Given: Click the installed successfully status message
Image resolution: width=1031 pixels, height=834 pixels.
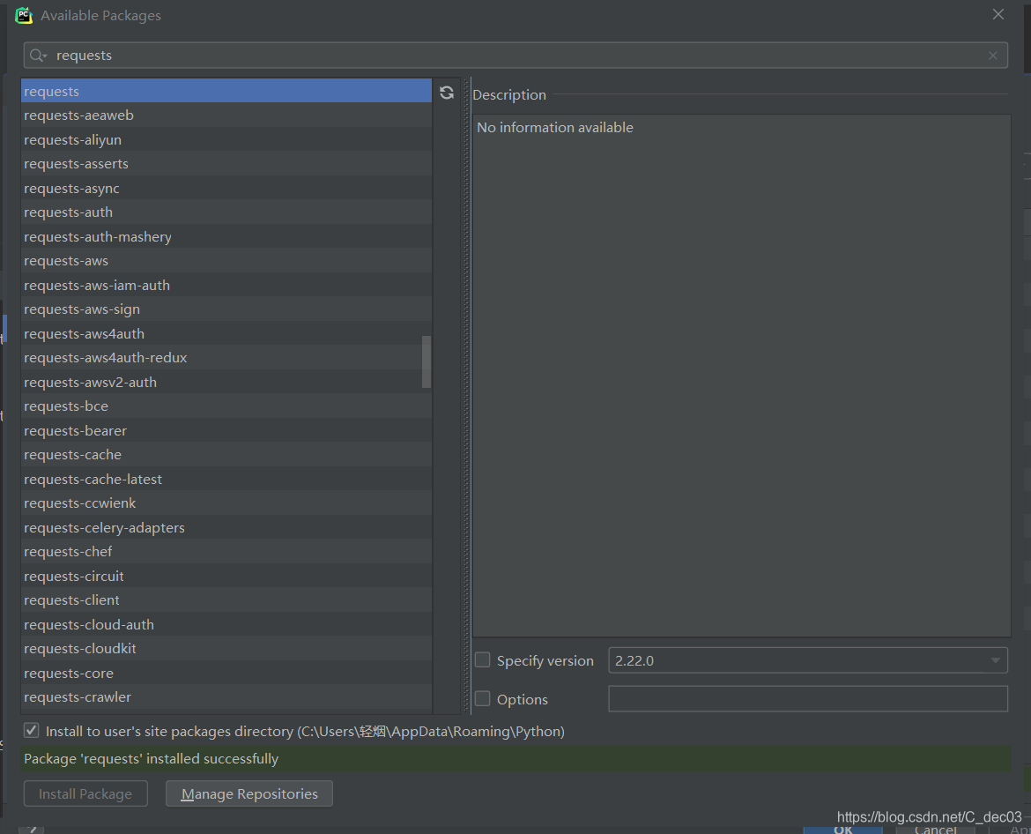Looking at the screenshot, I should click(x=152, y=759).
